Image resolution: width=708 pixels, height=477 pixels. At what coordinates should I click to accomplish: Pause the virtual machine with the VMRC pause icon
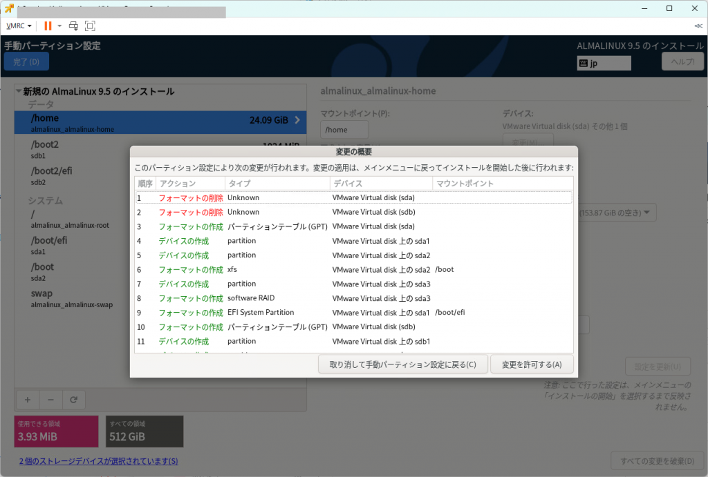(x=48, y=26)
